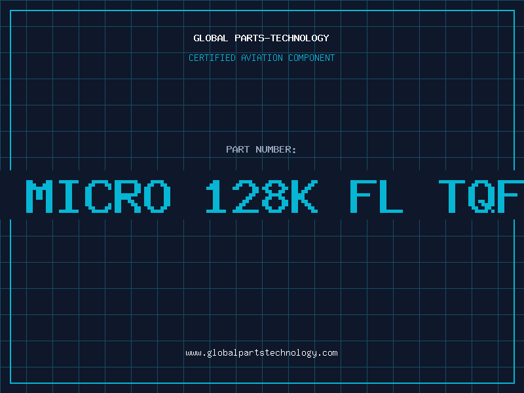
Task: Click the GLOBAL PARTS-TECHNOLOGY heading
Action: point(261,38)
